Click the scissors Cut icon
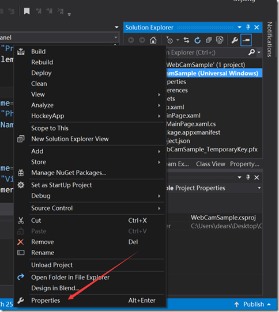This screenshot has width=279, height=312. click(21, 220)
